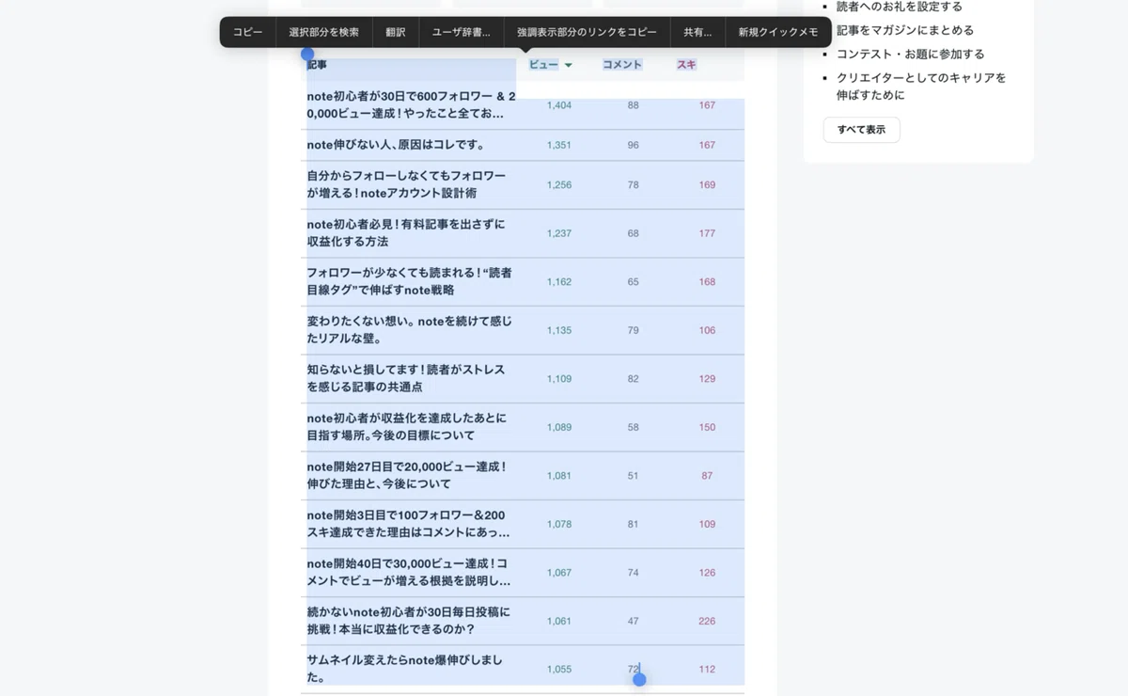Click スキ count 87 in the table
This screenshot has height=696, width=1128.
click(x=707, y=476)
